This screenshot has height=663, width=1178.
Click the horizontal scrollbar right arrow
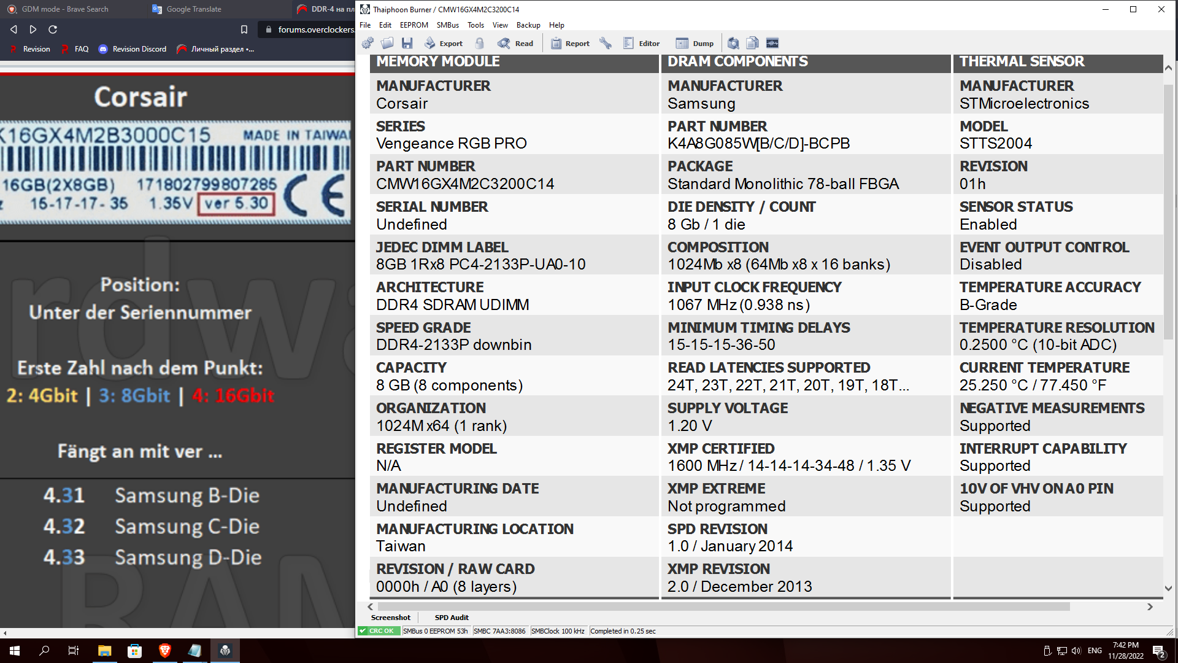(x=1150, y=607)
